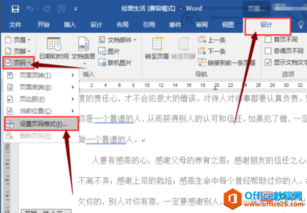Image resolution: width=307 pixels, height=213 pixels.
Task: Go to 下一条 section
Action: [212, 51]
